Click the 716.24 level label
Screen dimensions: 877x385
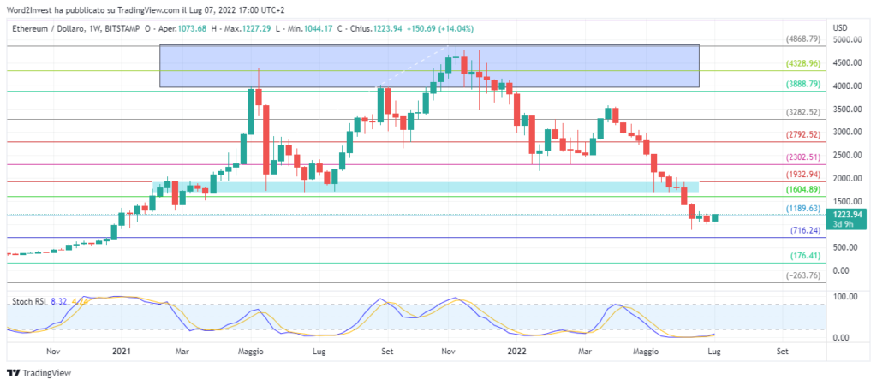pyautogui.click(x=807, y=231)
